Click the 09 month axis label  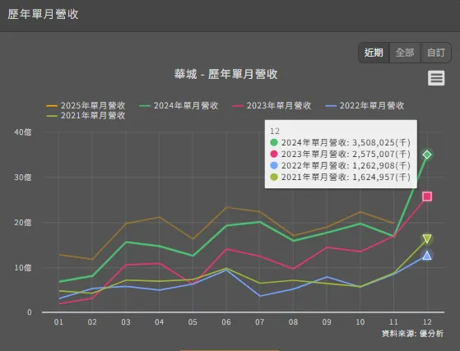[327, 322]
